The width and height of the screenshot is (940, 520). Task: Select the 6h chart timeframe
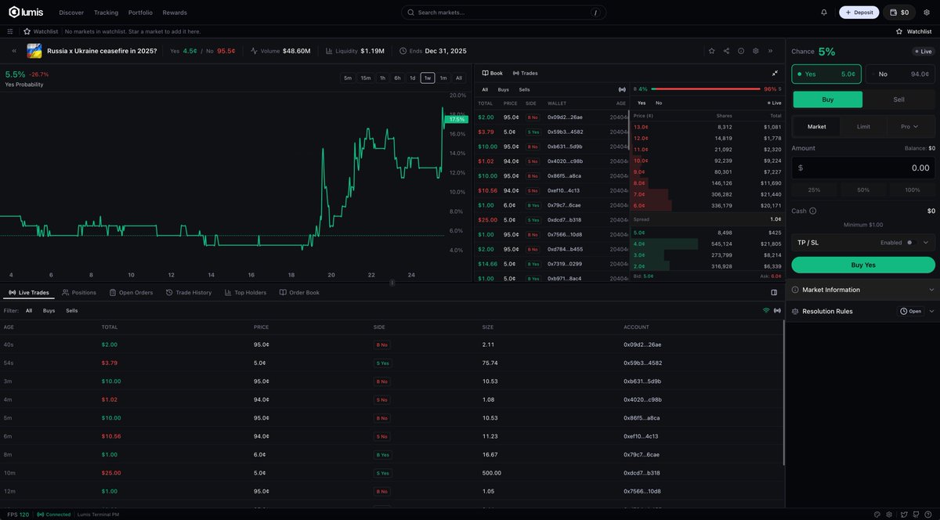tap(397, 78)
